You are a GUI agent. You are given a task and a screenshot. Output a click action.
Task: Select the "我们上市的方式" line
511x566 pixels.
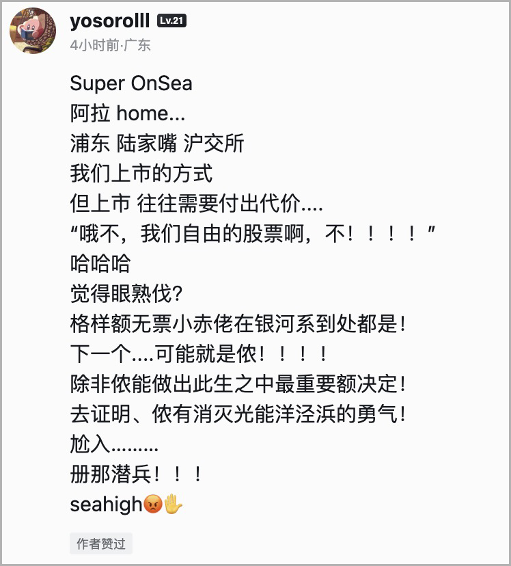(141, 174)
